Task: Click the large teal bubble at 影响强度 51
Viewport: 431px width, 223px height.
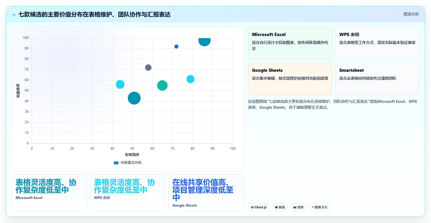Action: click(x=134, y=98)
